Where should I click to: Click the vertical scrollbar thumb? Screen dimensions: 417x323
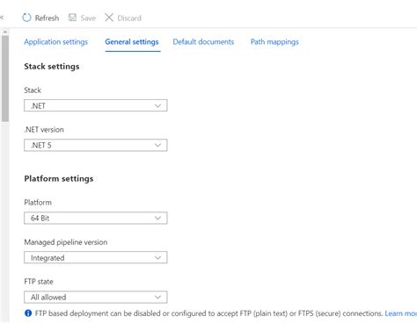[5, 78]
